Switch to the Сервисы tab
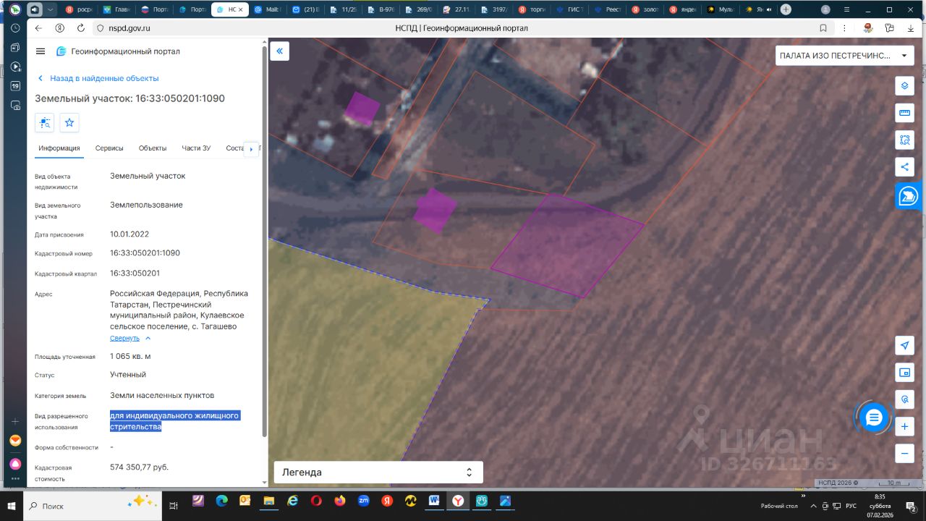 point(109,148)
